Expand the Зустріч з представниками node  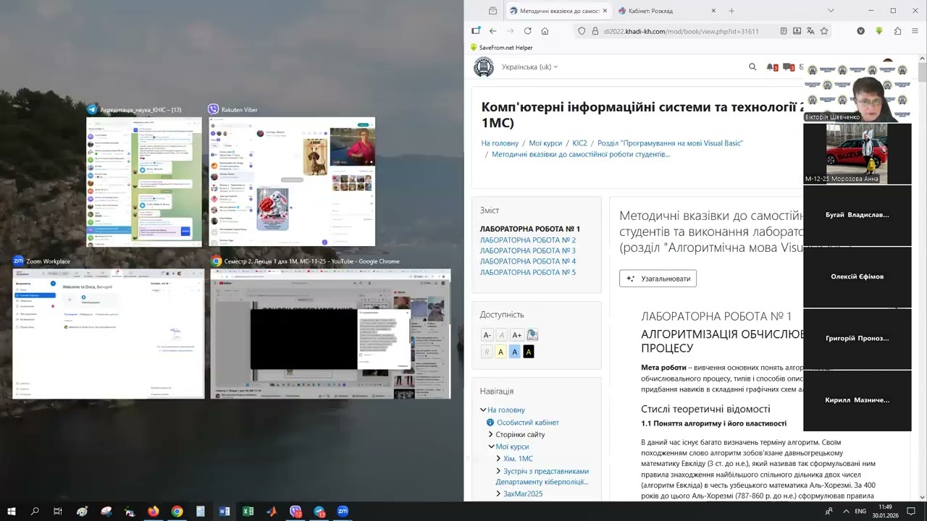(498, 471)
